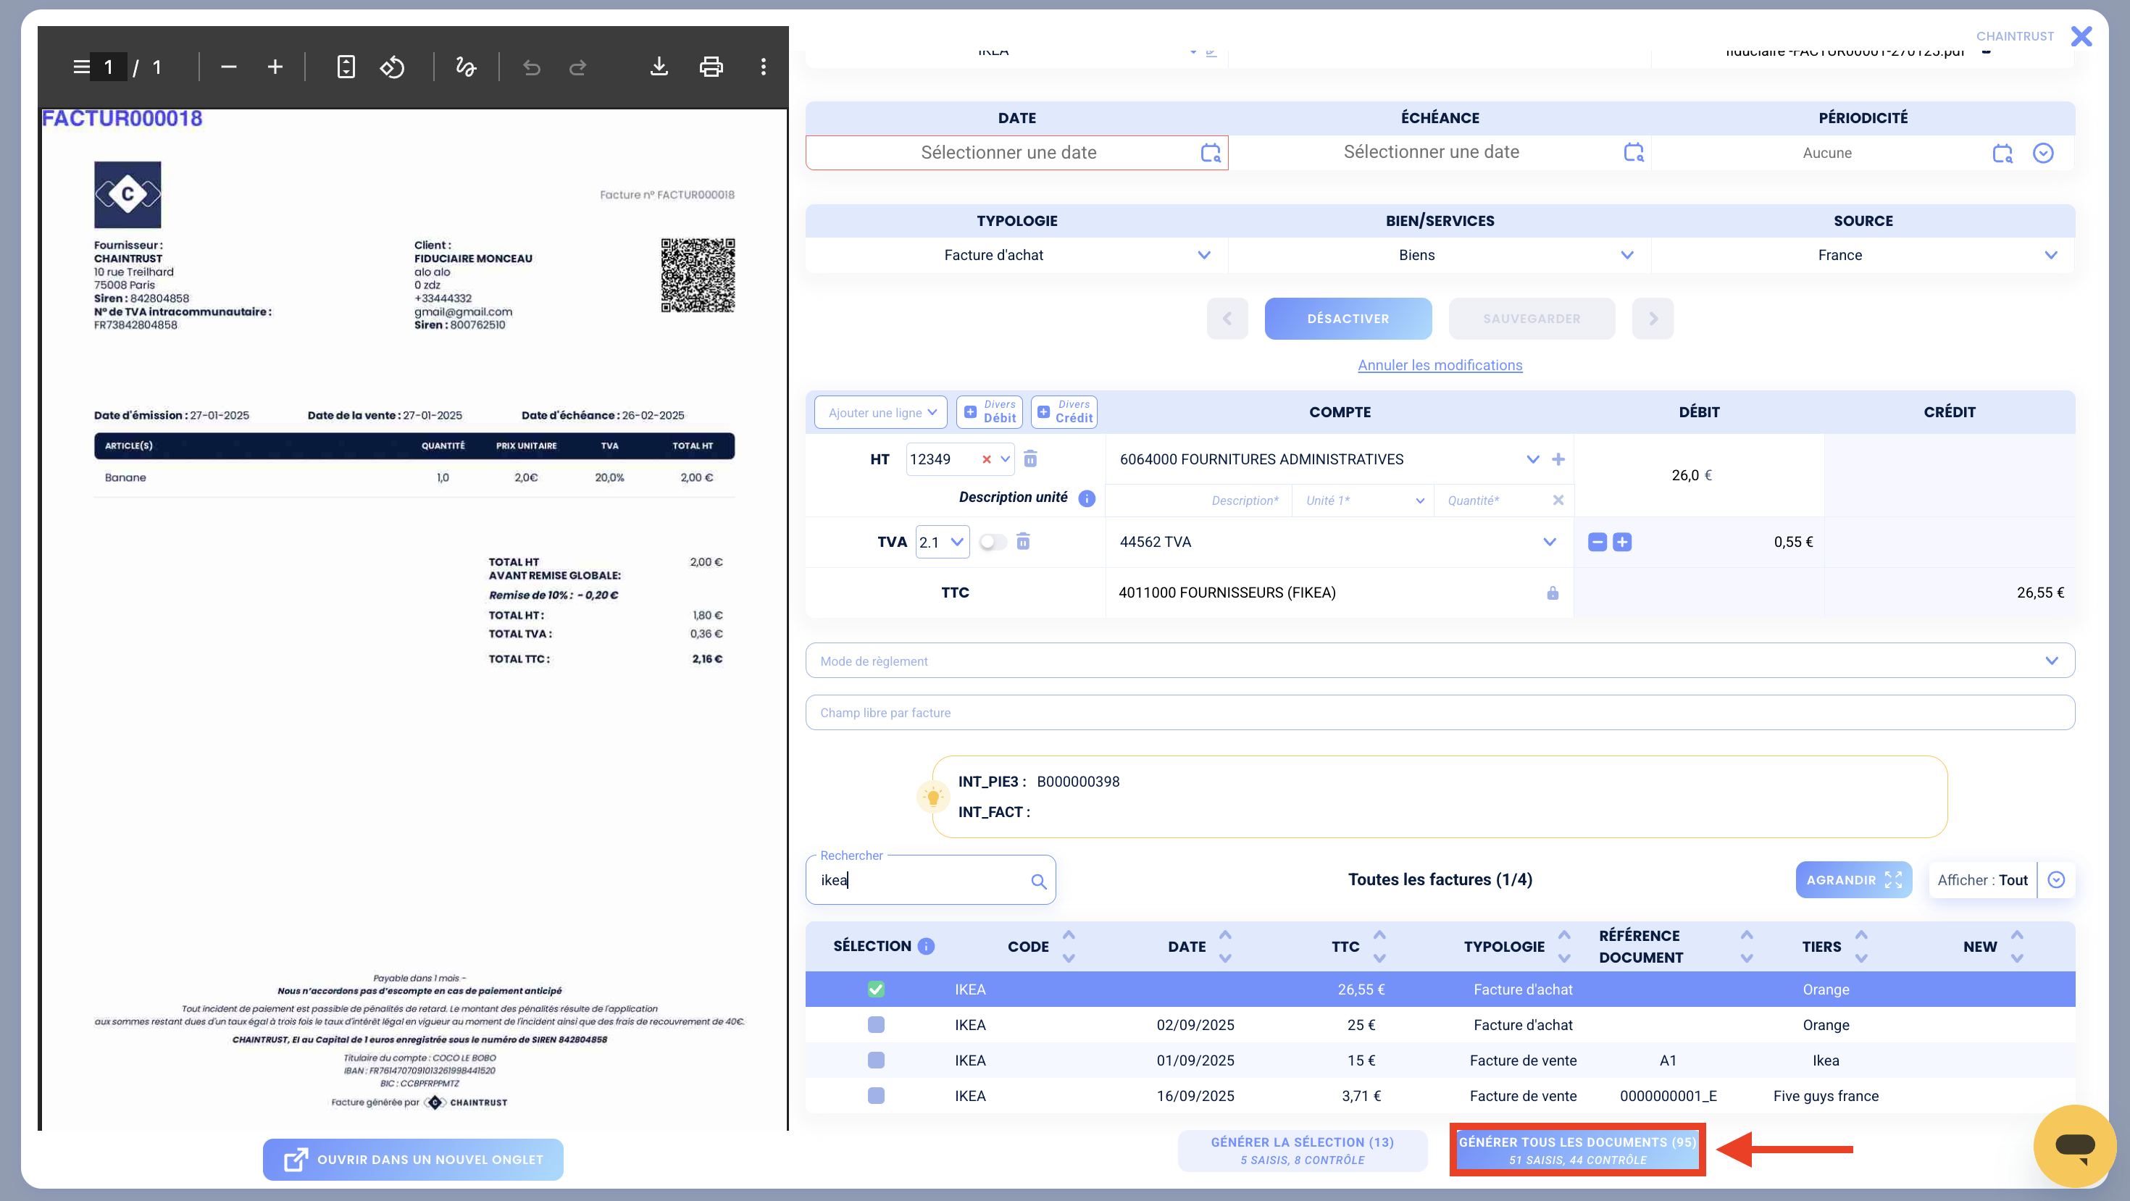Redo PDF annotation
The height and width of the screenshot is (1201, 2130).
point(578,67)
